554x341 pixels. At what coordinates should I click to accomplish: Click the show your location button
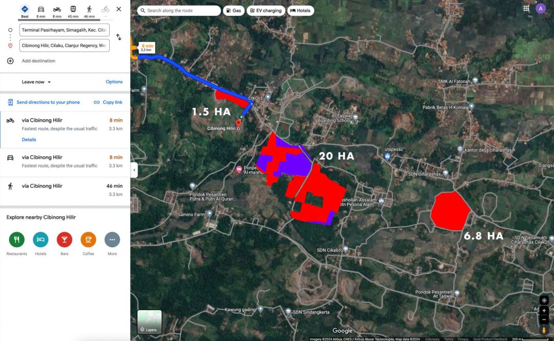click(544, 300)
